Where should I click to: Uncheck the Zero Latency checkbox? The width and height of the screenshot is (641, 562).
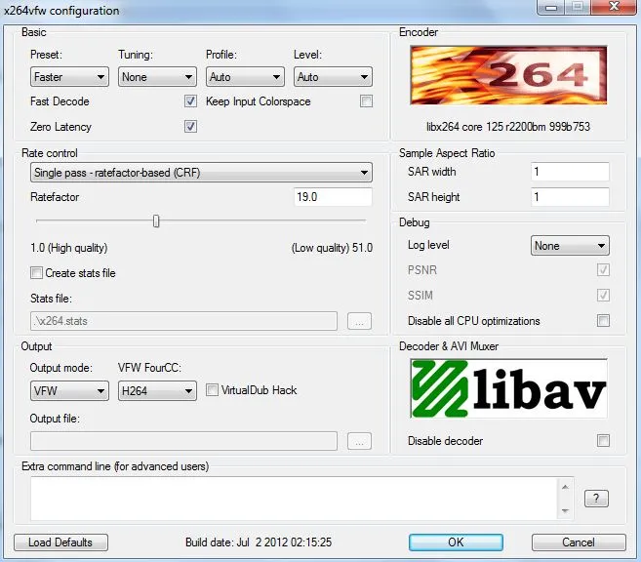click(190, 126)
